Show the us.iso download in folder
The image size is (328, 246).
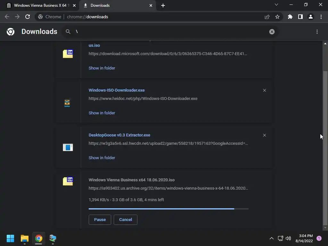102,68
